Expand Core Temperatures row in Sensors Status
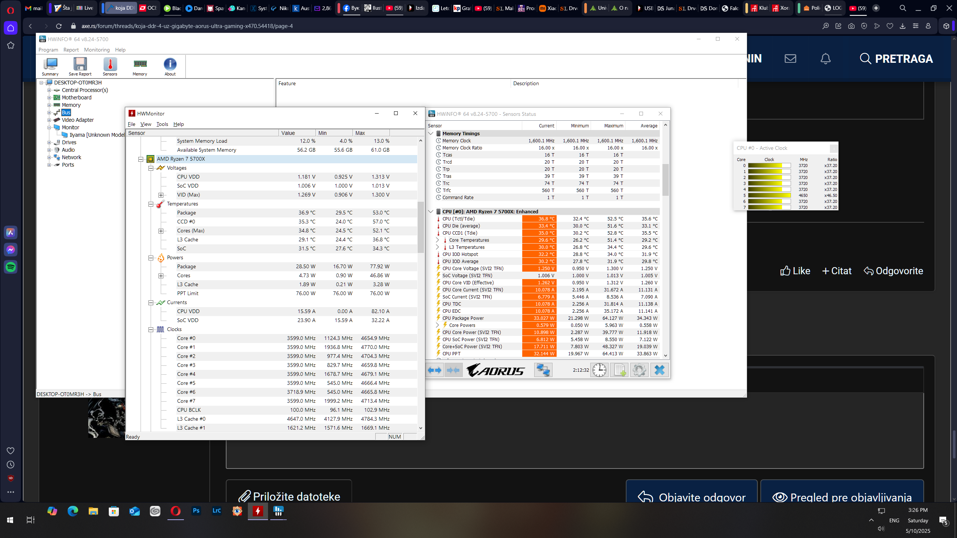957x538 pixels. click(x=437, y=240)
